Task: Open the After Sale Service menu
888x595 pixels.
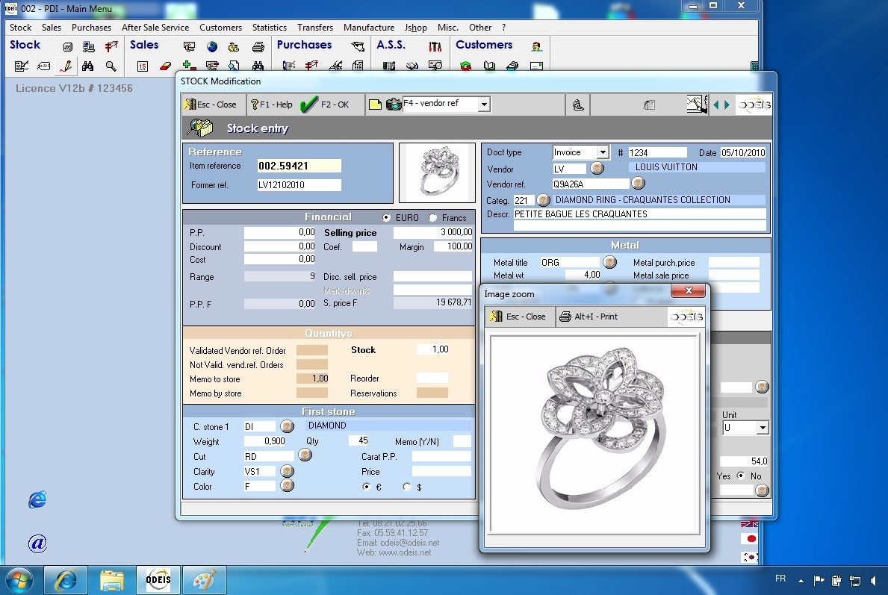Action: click(x=155, y=28)
